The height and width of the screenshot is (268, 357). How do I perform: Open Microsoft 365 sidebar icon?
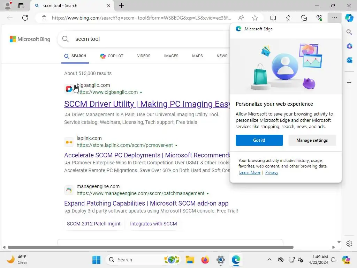[x=349, y=46]
